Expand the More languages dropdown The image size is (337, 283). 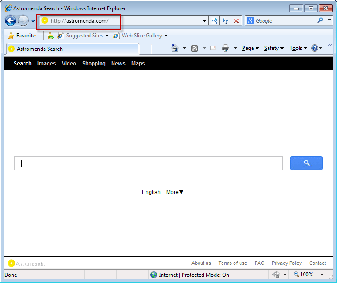(175, 192)
